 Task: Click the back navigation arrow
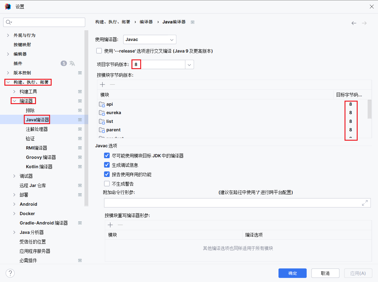pyautogui.click(x=354, y=23)
